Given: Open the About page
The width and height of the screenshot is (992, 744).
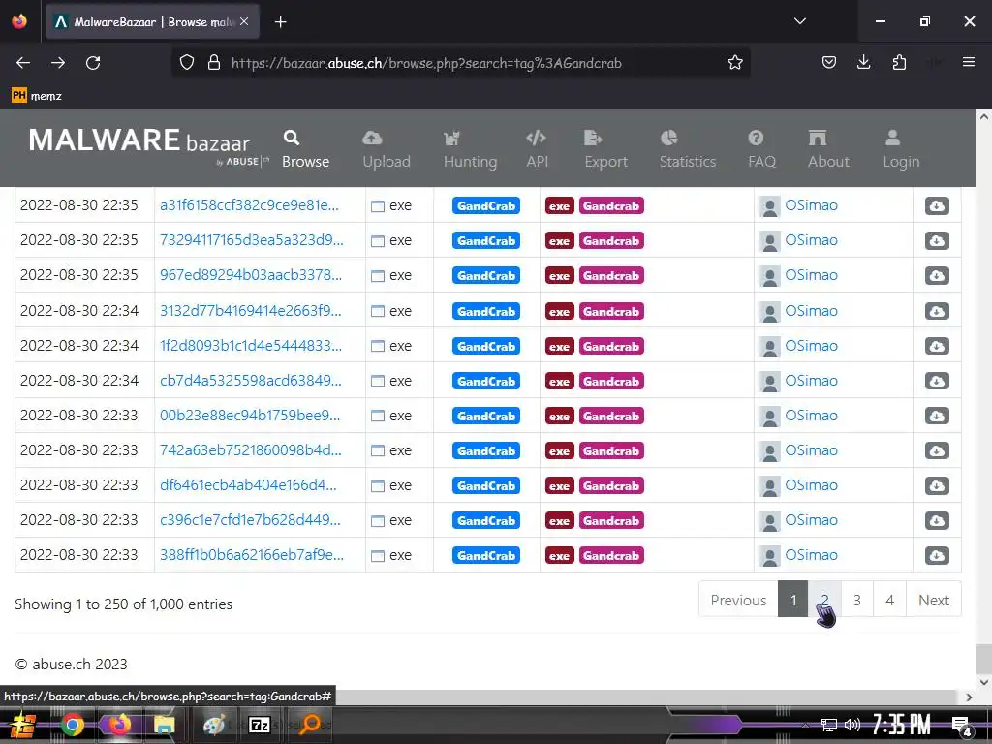Looking at the screenshot, I should [828, 149].
